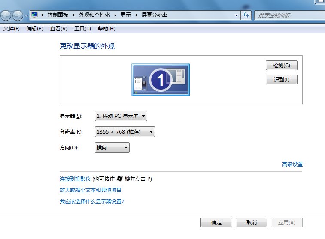Open the recent pages arrow beside the Forward button
This screenshot has height=239, width=325.
26,16
